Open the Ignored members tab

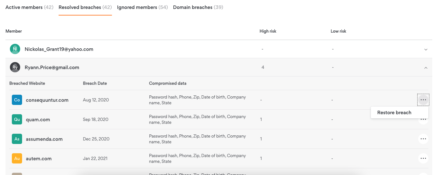tap(142, 7)
